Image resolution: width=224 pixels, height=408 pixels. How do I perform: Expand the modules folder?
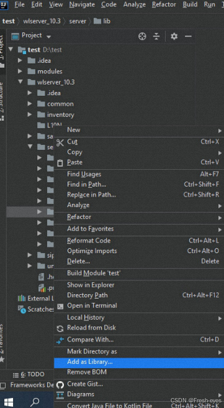20,71
